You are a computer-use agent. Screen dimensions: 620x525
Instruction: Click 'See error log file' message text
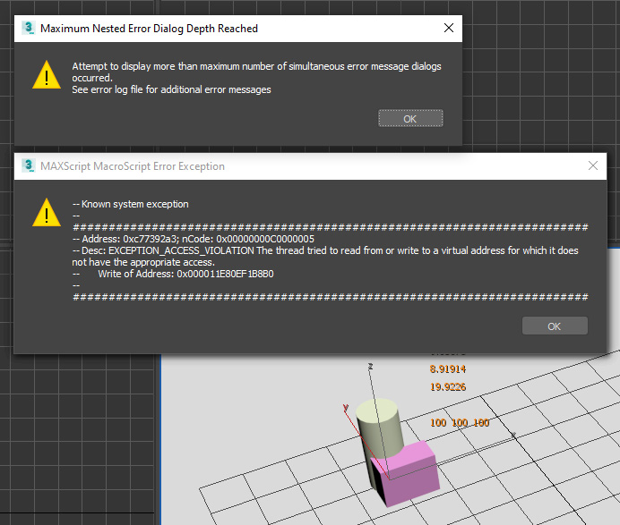(x=171, y=89)
